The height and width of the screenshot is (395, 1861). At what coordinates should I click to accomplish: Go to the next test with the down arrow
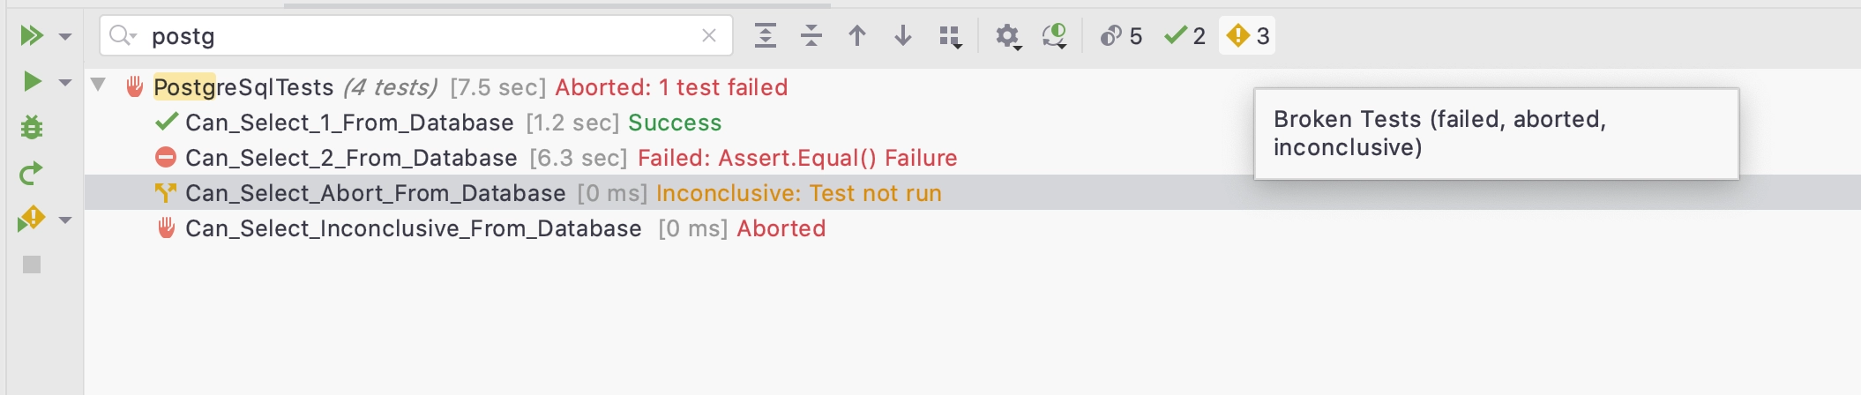(x=903, y=35)
